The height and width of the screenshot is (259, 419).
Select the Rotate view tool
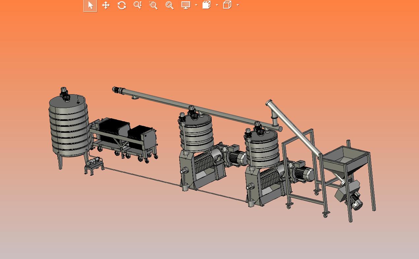tap(122, 5)
